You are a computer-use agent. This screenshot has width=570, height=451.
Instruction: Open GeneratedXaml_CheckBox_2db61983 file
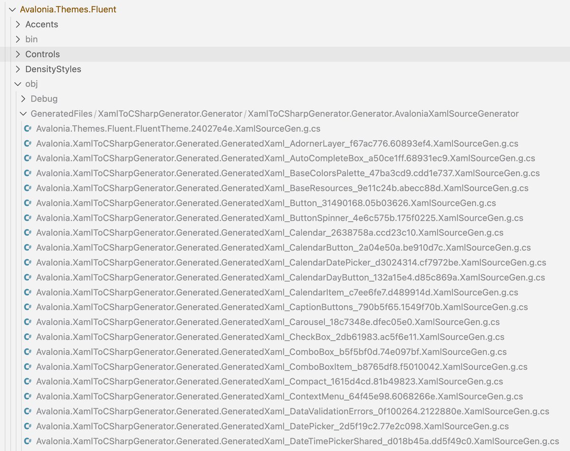pyautogui.click(x=270, y=337)
